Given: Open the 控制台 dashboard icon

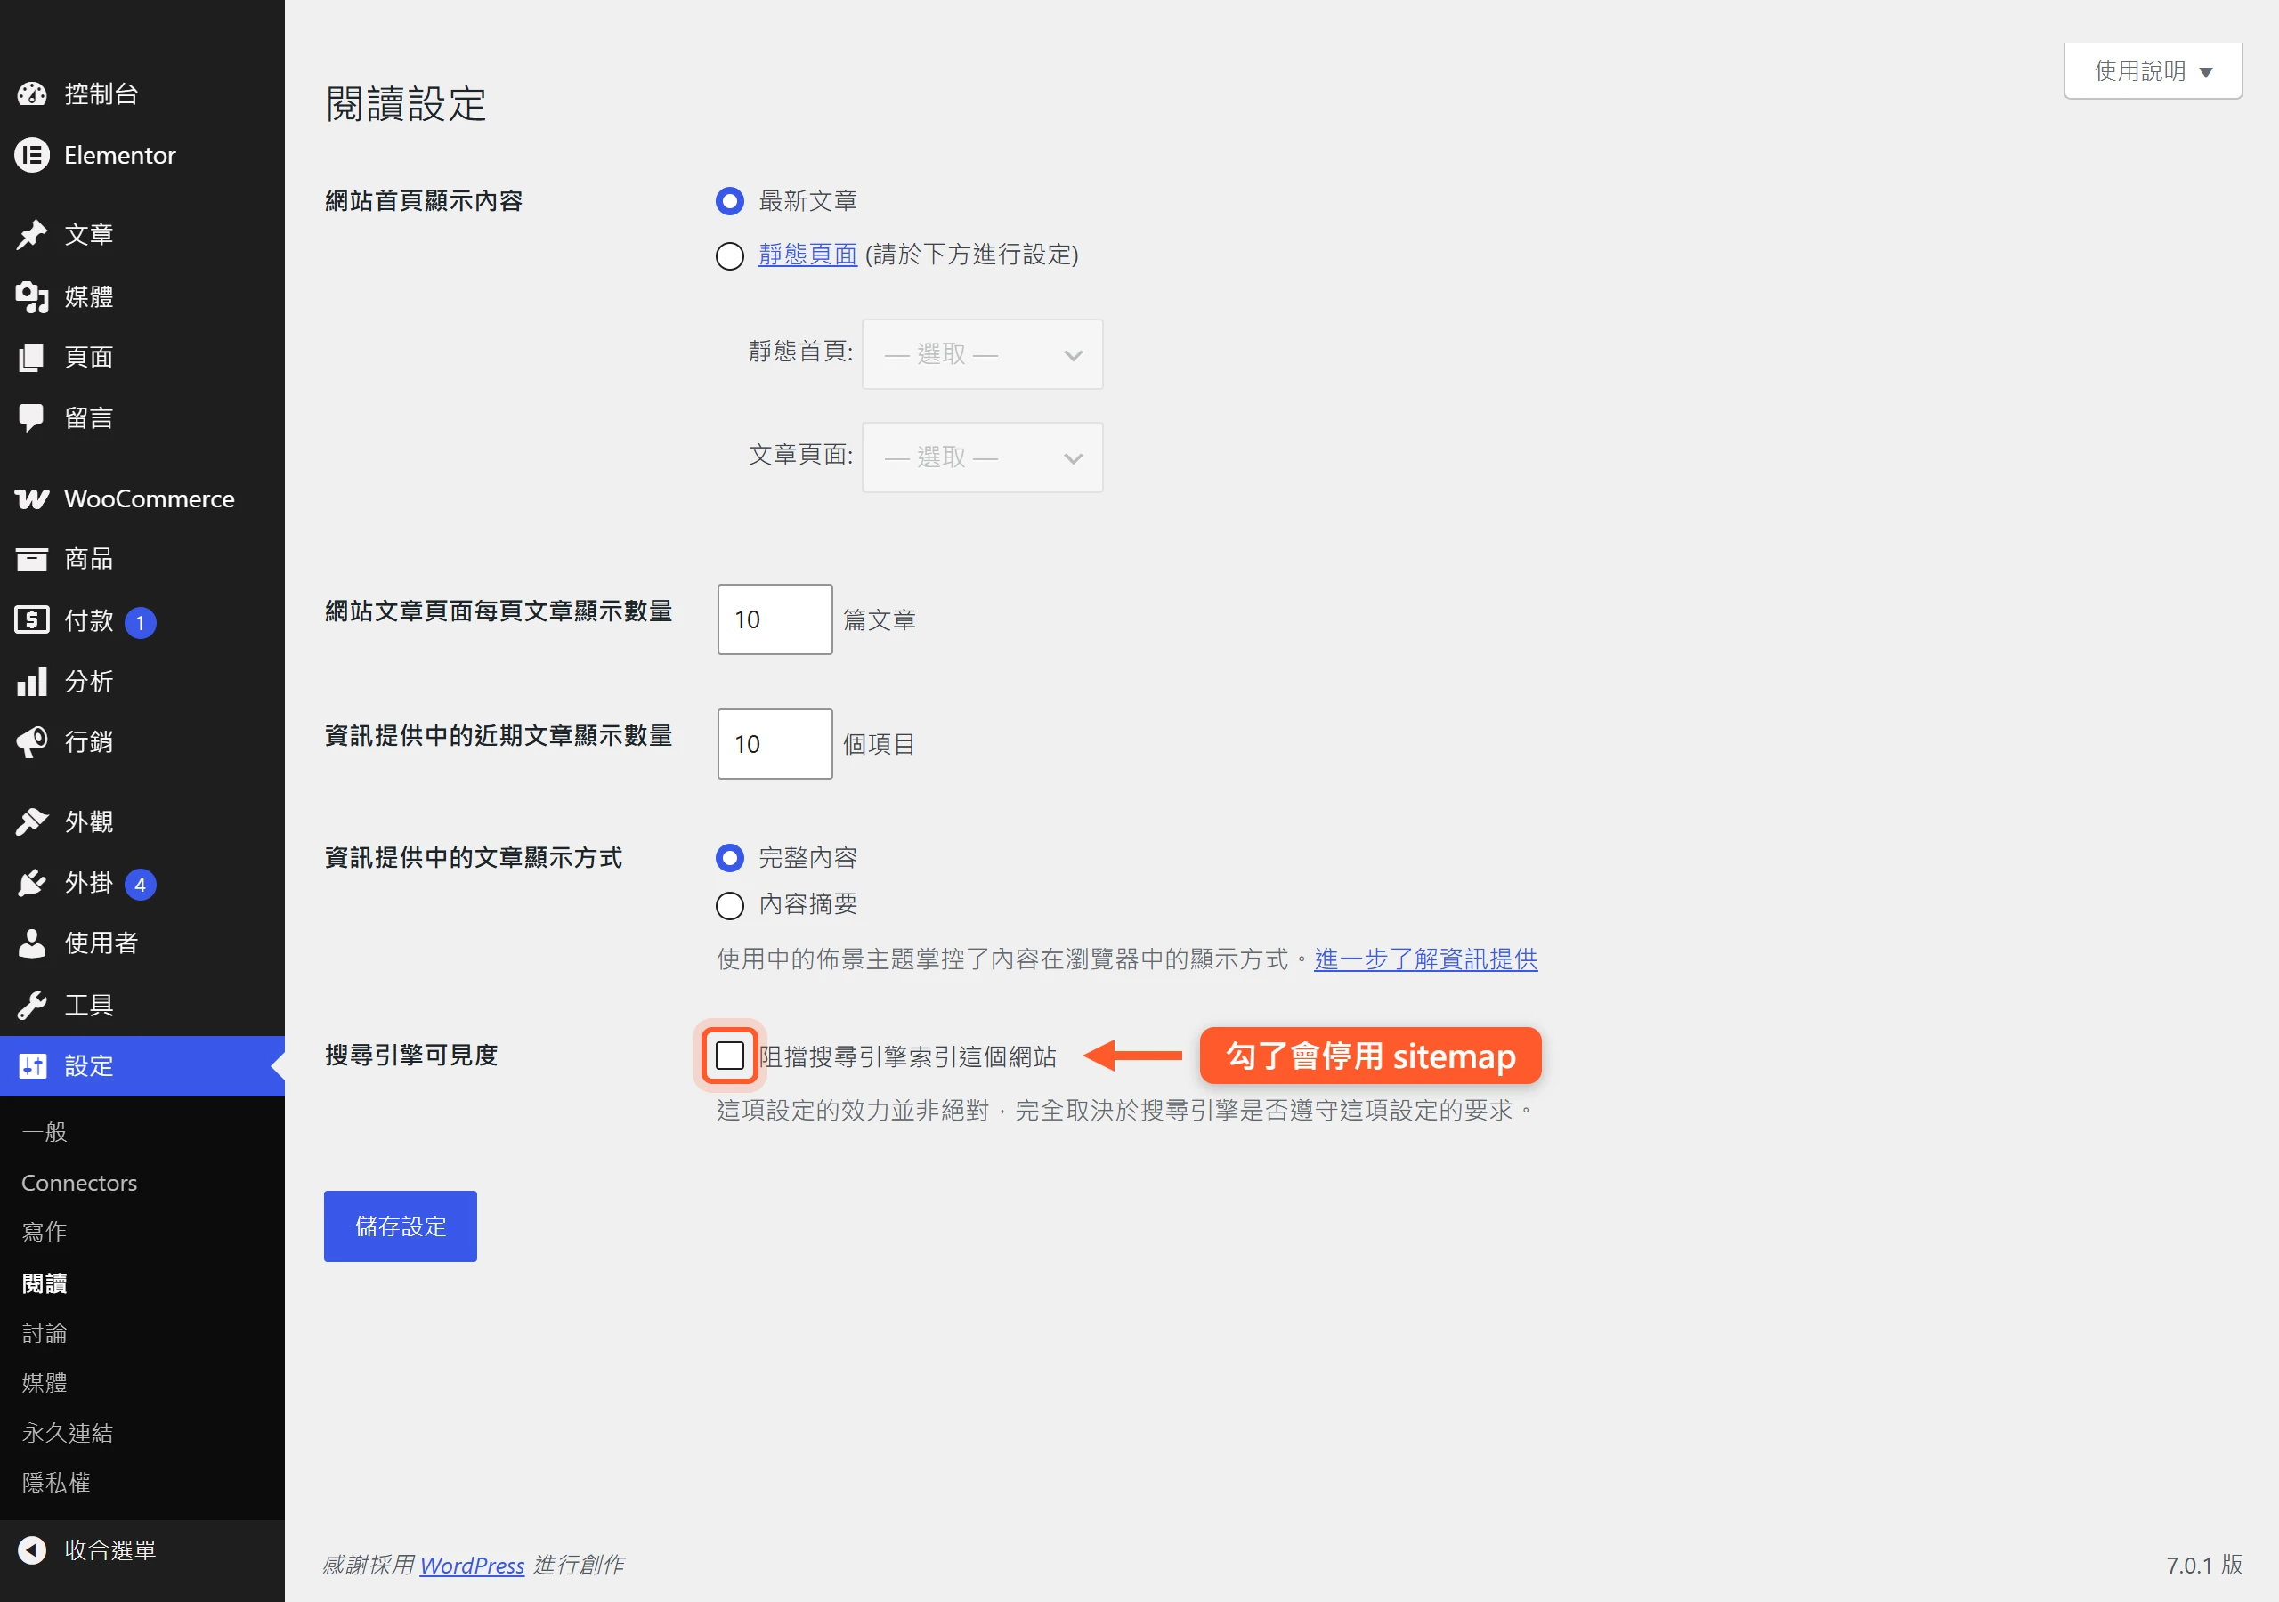Looking at the screenshot, I should pos(32,94).
